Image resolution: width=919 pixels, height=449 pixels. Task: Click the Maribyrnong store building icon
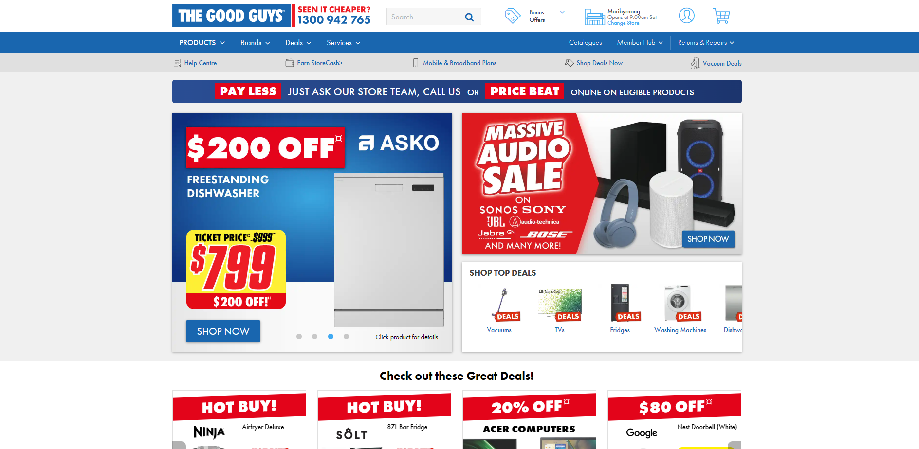[594, 17]
